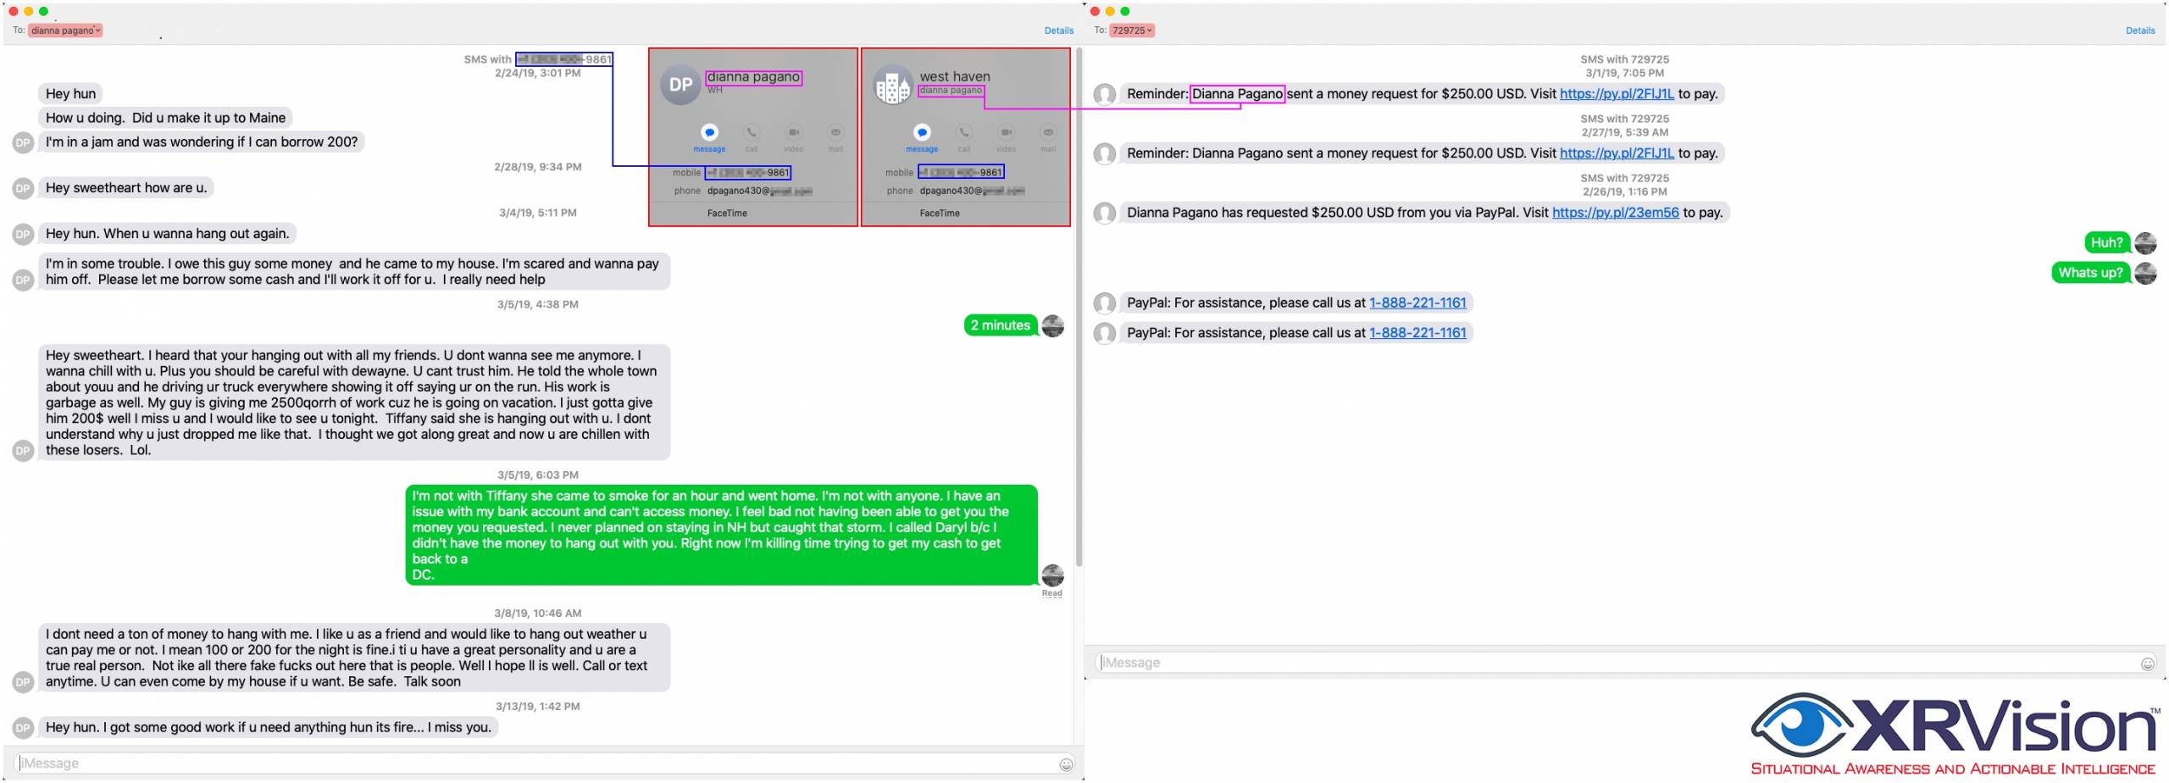Image resolution: width=2169 pixels, height=783 pixels.
Task: Open emoji picker in dianna pagano conversation
Action: (x=1066, y=764)
